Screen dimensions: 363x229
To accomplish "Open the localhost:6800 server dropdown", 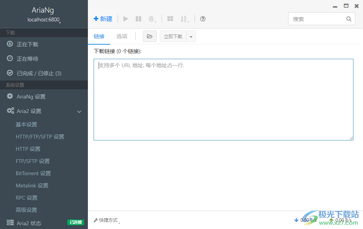I will pos(44,20).
